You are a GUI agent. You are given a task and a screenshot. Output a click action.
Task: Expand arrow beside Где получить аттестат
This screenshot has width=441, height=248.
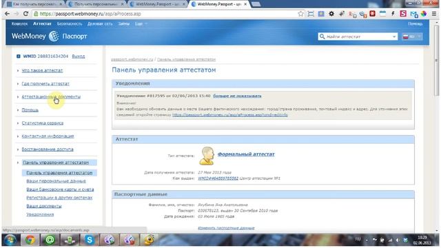click(x=18, y=84)
